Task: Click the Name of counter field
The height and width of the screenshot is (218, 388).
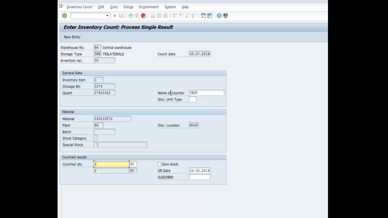Action: pyautogui.click(x=206, y=93)
